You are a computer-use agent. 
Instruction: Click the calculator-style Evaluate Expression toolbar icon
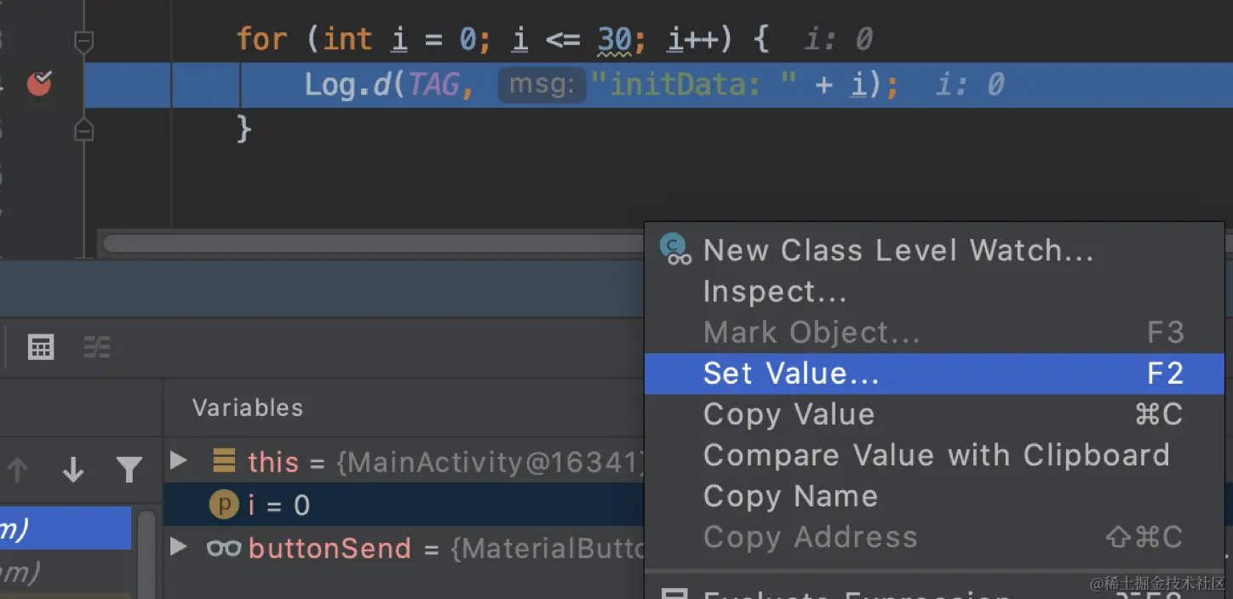coord(41,347)
